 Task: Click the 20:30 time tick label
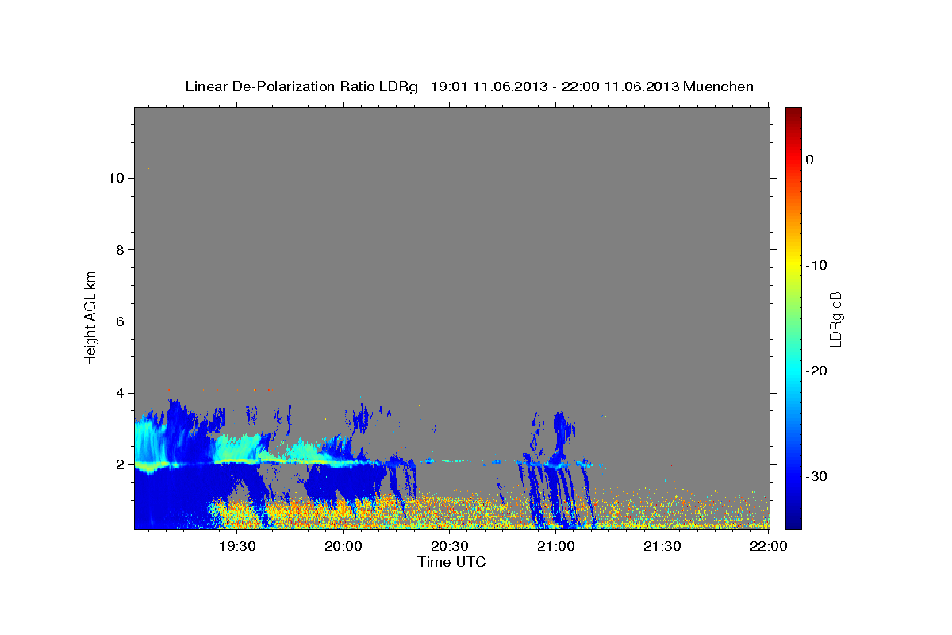[449, 546]
